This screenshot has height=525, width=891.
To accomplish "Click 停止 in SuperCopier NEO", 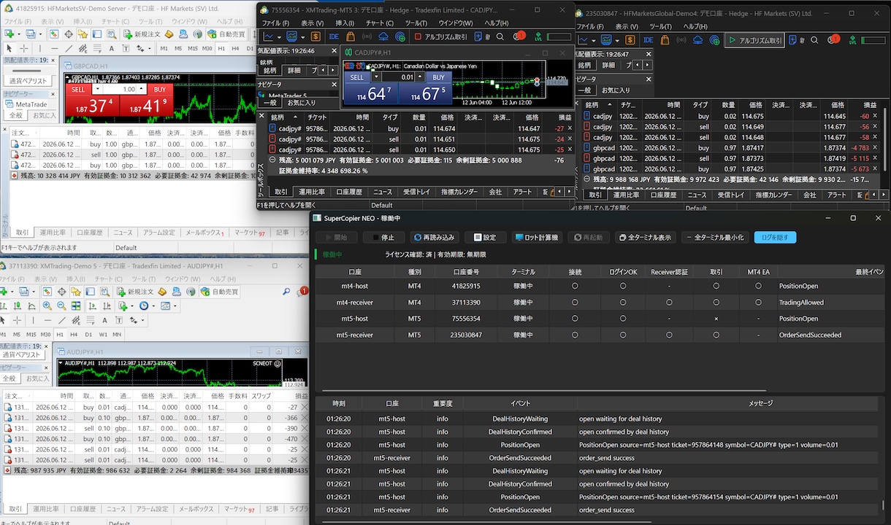I will (x=383, y=237).
